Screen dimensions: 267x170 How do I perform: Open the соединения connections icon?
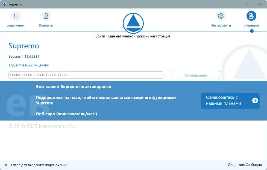[16, 16]
